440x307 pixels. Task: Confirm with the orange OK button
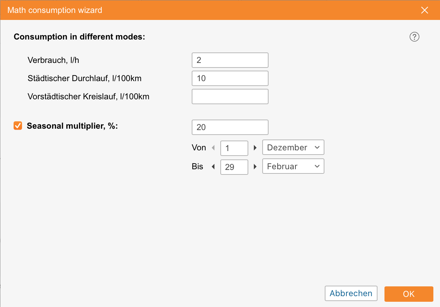pyautogui.click(x=409, y=294)
